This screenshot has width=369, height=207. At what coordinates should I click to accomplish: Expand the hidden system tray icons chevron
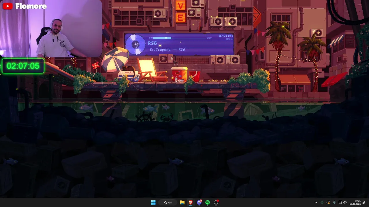[316, 202]
